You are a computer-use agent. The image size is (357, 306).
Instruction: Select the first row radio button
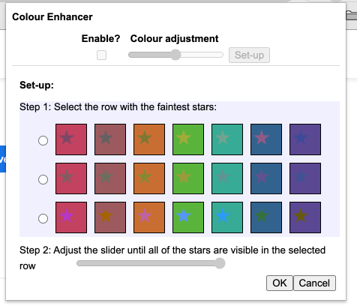[x=43, y=140]
